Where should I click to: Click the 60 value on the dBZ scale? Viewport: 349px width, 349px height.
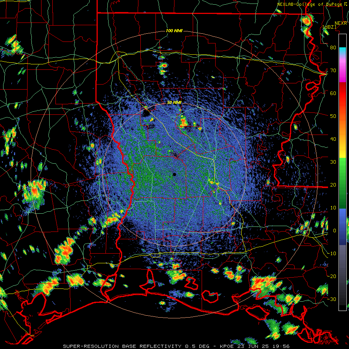tap(333, 93)
